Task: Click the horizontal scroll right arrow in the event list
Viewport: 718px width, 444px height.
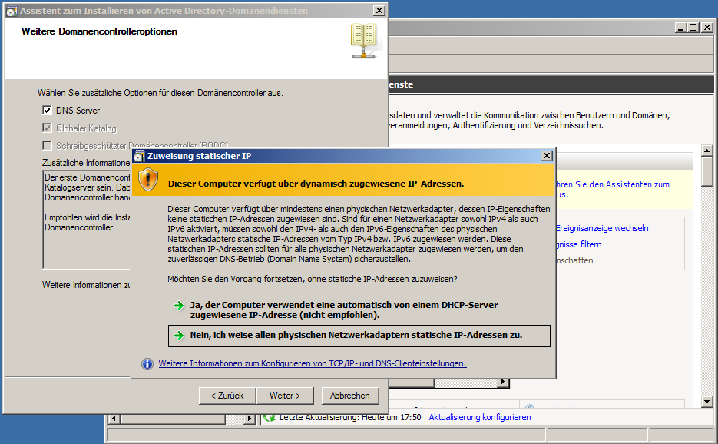Action: (x=503, y=382)
